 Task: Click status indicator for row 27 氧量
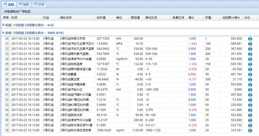[x=250, y=75]
